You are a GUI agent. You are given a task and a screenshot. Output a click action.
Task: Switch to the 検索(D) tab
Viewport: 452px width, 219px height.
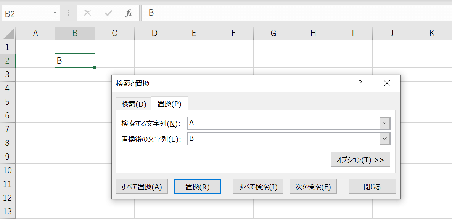(x=134, y=104)
